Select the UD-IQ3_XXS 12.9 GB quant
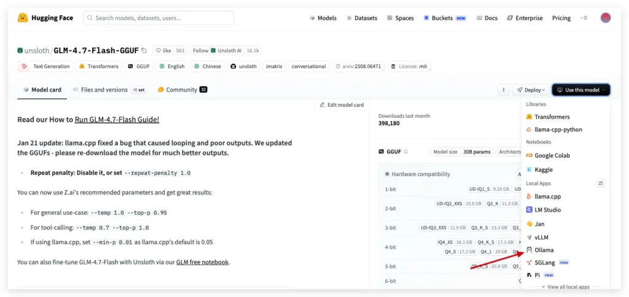 443,228
